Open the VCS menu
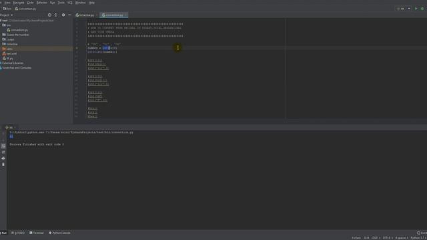 click(x=70, y=3)
